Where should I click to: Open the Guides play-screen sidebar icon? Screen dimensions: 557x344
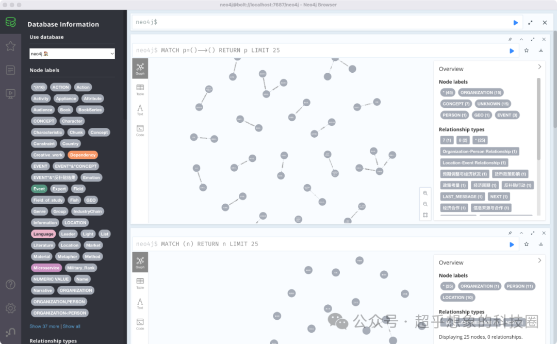point(10,94)
